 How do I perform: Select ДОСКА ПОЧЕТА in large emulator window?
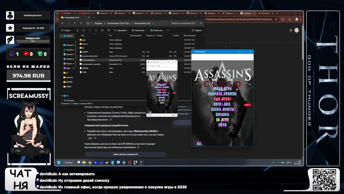click(222, 109)
